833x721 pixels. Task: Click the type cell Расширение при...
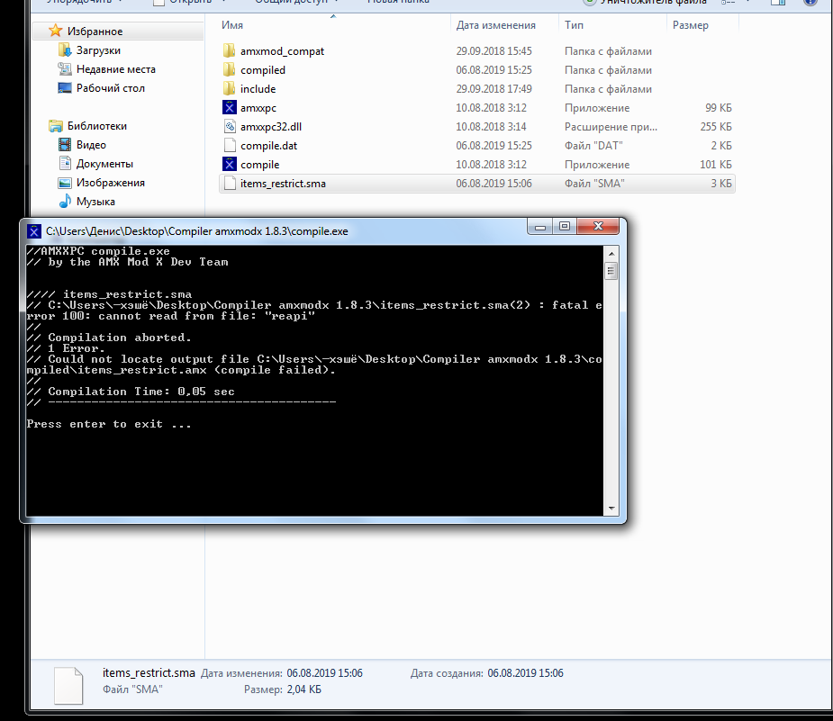(611, 127)
